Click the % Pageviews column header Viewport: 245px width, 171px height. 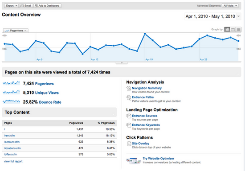point(106,123)
